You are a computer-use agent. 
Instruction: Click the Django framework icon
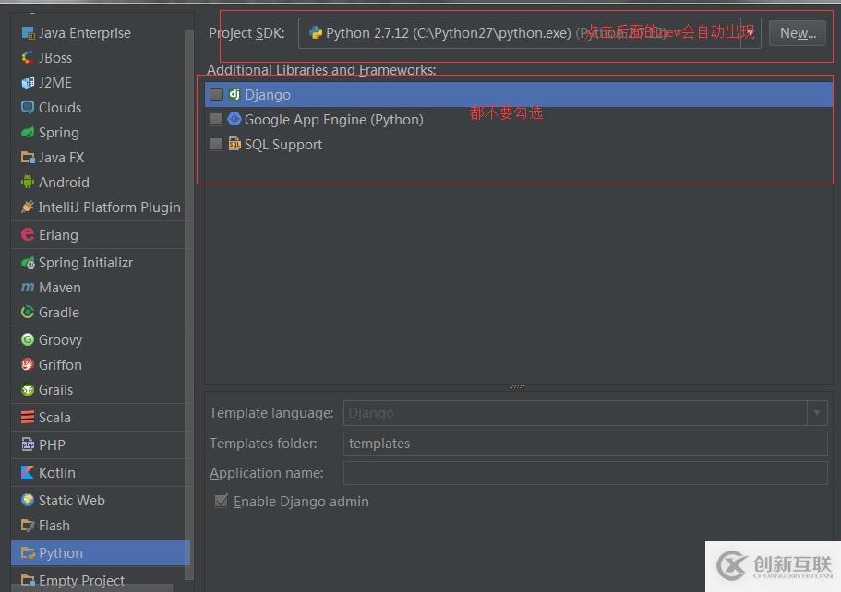pyautogui.click(x=234, y=94)
